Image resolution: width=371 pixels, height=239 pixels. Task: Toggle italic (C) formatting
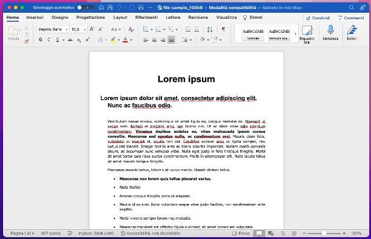point(49,39)
